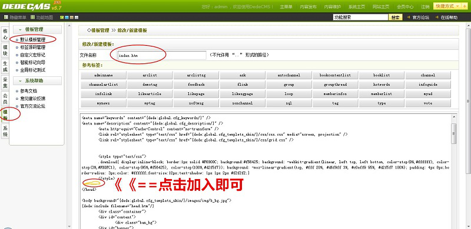471x229 pixels.
Task: Select the green skin color swatch
Action: [62, 18]
